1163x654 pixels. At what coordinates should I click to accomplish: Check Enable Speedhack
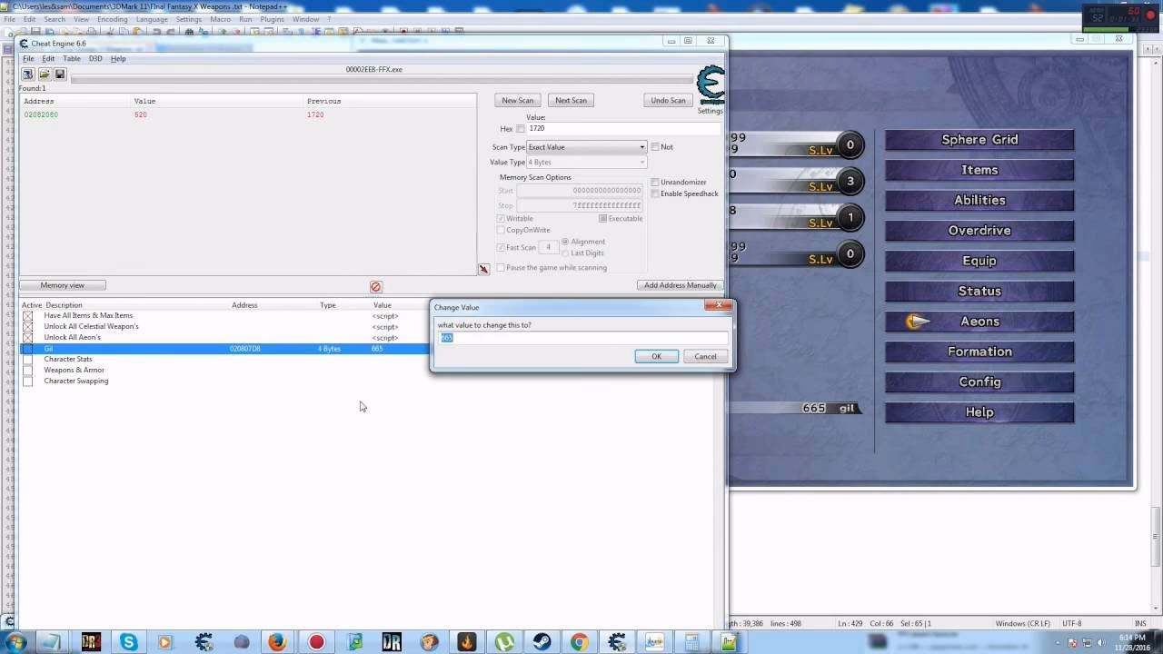click(x=655, y=193)
